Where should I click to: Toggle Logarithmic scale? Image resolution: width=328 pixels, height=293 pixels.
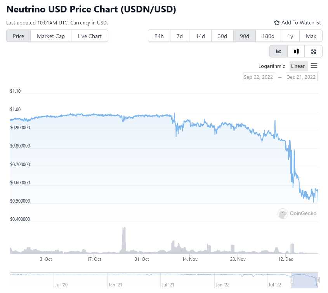pos(272,66)
